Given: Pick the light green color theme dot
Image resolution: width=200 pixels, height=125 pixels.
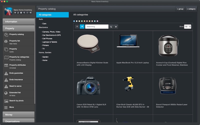Looking at the screenshot, I should (x=82, y=21).
